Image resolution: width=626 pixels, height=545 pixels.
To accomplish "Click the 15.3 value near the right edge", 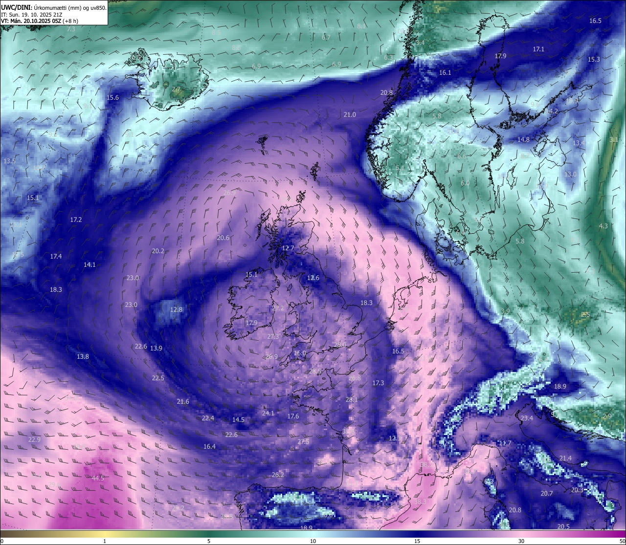I will pos(594,59).
